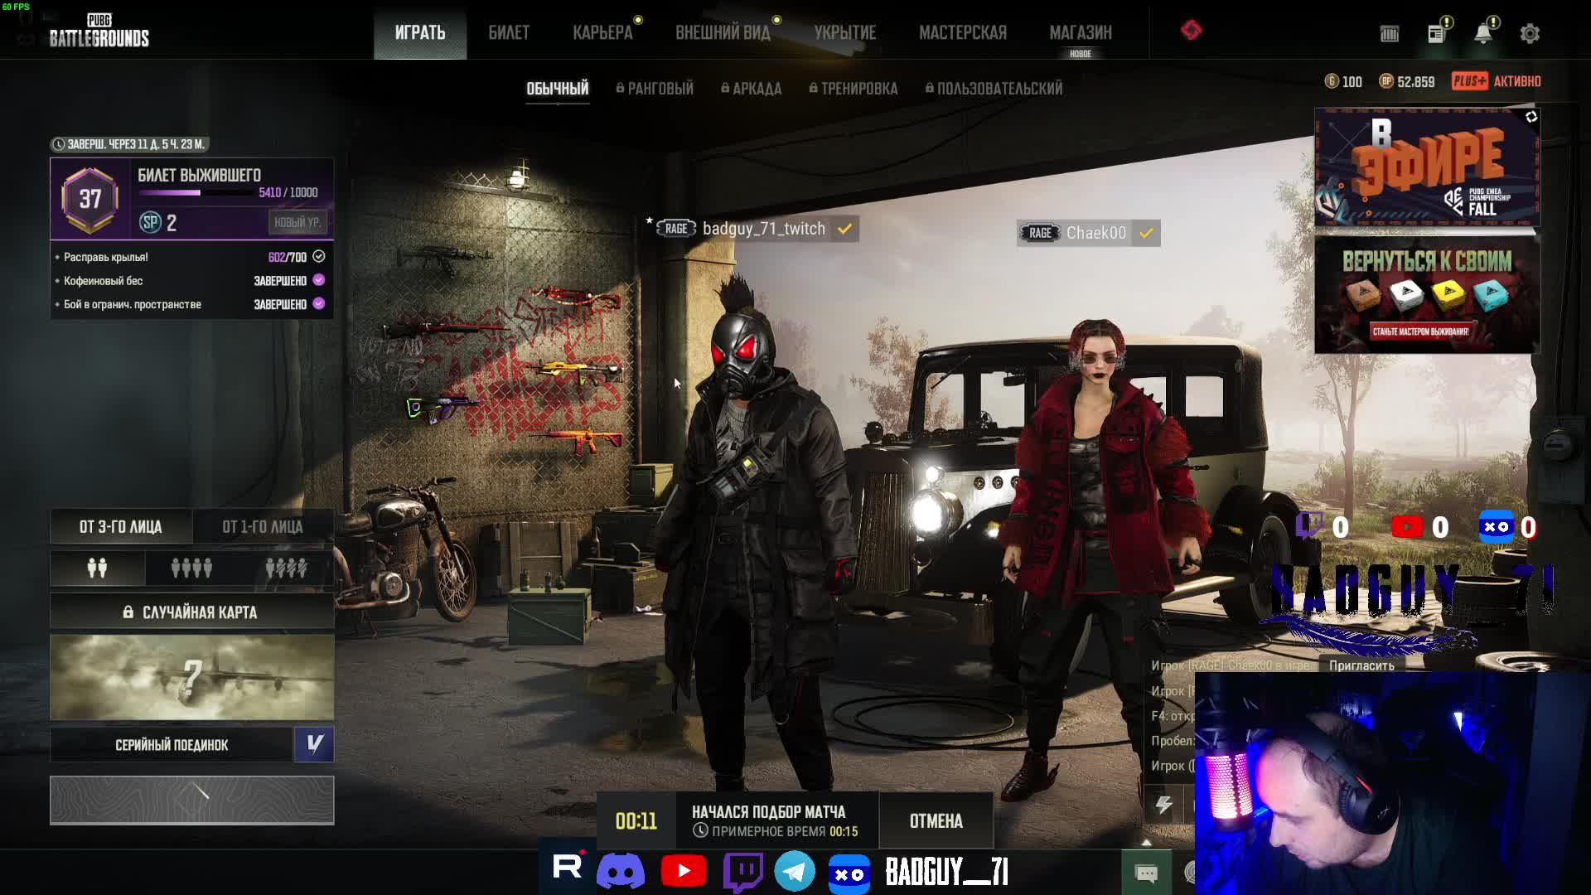Click the storage crate icon
The height and width of the screenshot is (895, 1591).
1390,34
